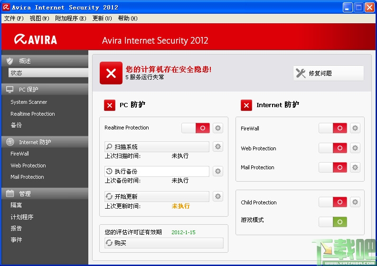Screen dimensions: 377x266
Task: Click the license date 2012-1-15
Action: (x=183, y=232)
